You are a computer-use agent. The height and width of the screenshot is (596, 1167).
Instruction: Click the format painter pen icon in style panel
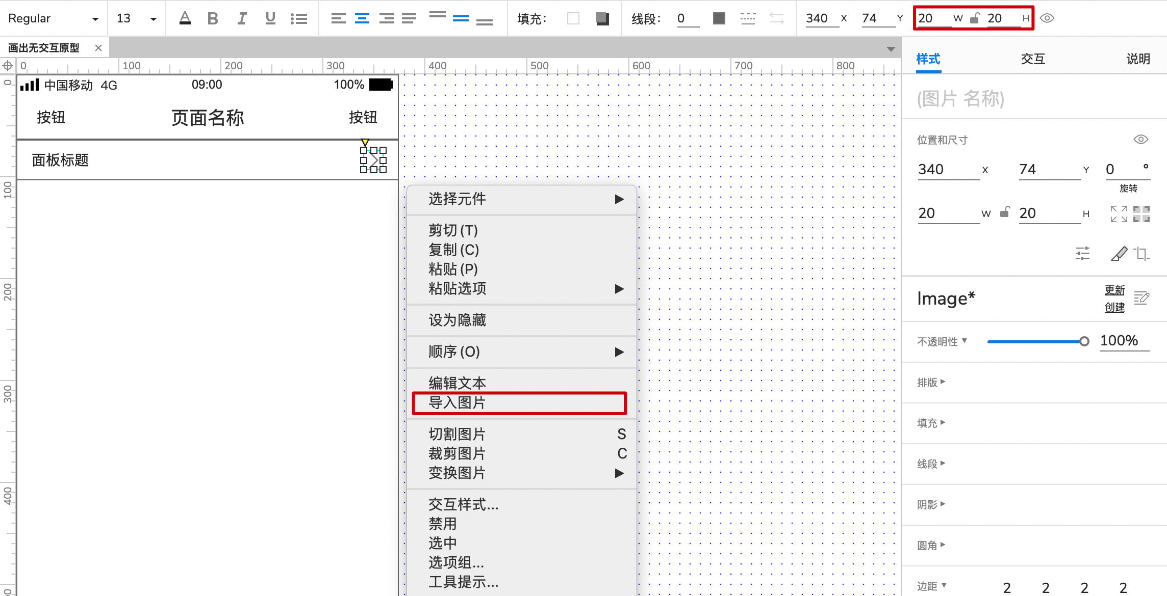1120,253
